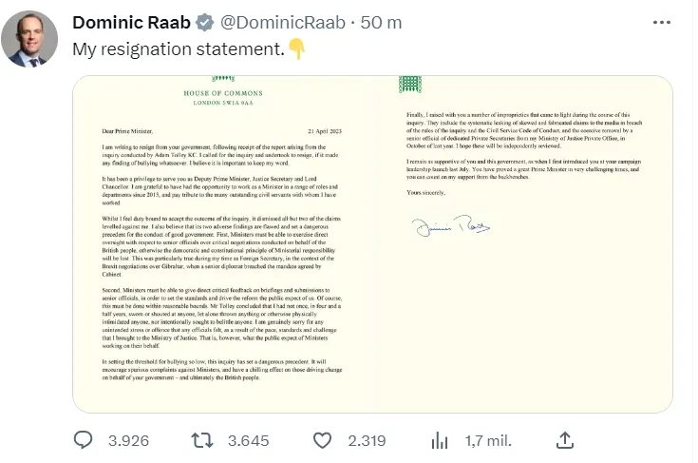Click the share upload arrow icon

[x=565, y=440]
